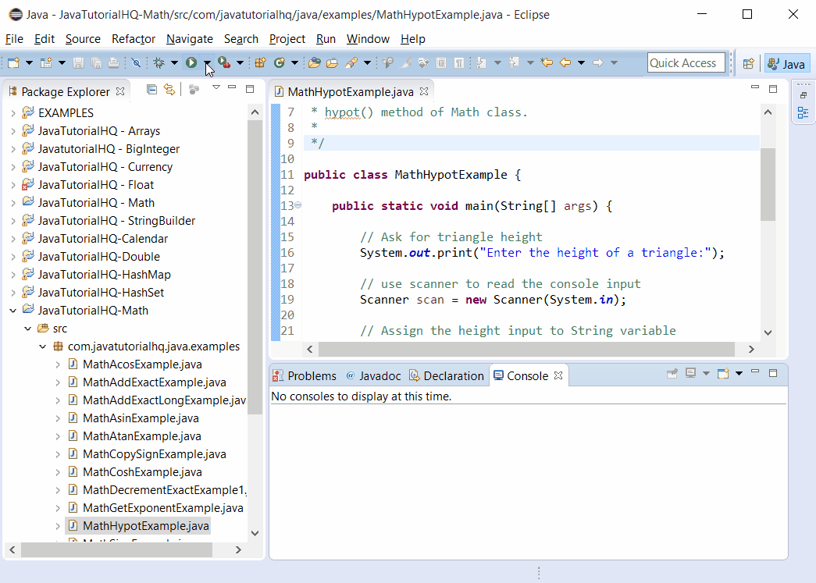Click the Outline icon in right trim
Viewport: 816px width, 583px height.
[x=803, y=113]
